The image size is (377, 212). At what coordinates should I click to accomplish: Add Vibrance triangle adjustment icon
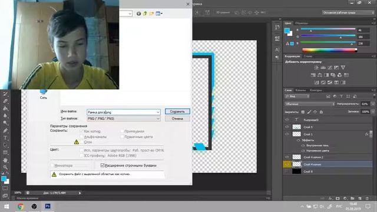click(x=343, y=68)
